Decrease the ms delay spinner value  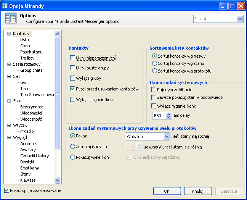coord(169,117)
